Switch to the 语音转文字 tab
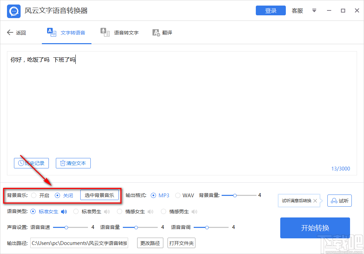 [120, 32]
